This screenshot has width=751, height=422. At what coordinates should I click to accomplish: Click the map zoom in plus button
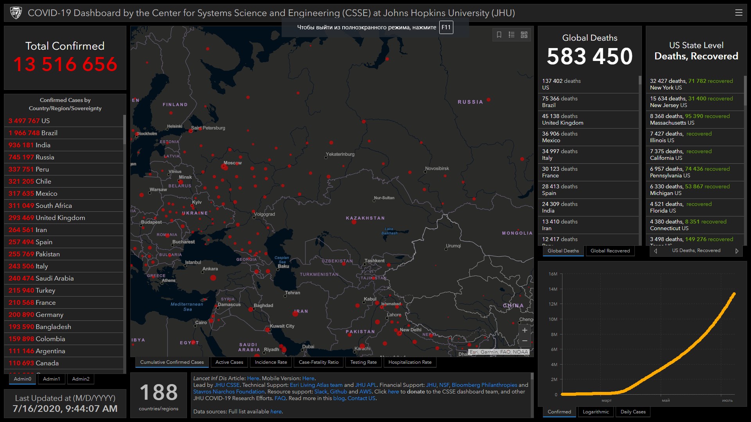coord(525,330)
